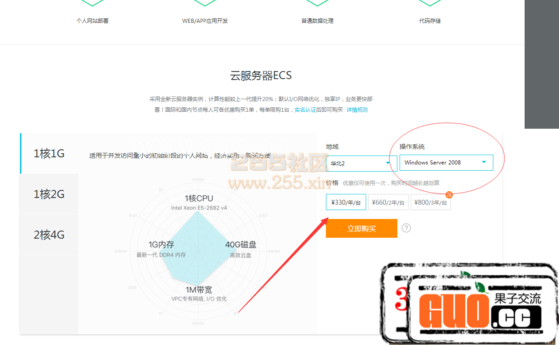Viewport: 559px width, 345px height.
Task: Click the help question mark icon
Action: tap(406, 228)
